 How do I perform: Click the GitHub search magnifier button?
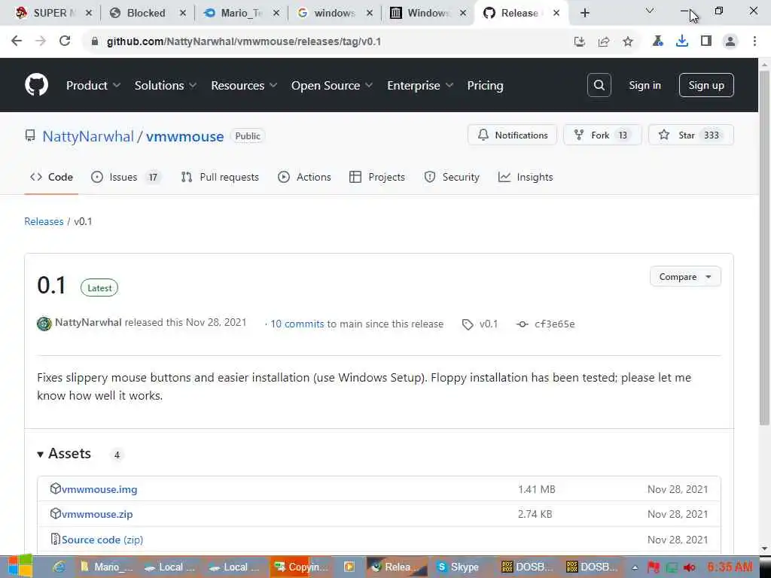tap(599, 85)
